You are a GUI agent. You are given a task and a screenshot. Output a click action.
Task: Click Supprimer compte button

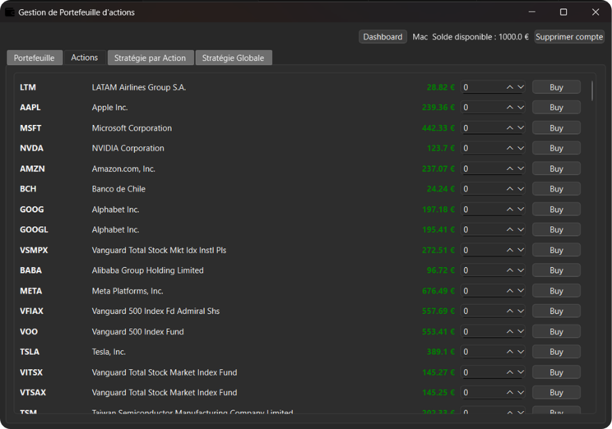pyautogui.click(x=569, y=37)
